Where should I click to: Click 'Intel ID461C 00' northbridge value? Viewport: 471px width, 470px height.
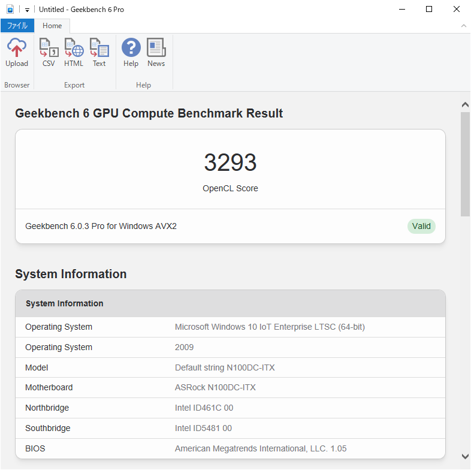pyautogui.click(x=204, y=408)
